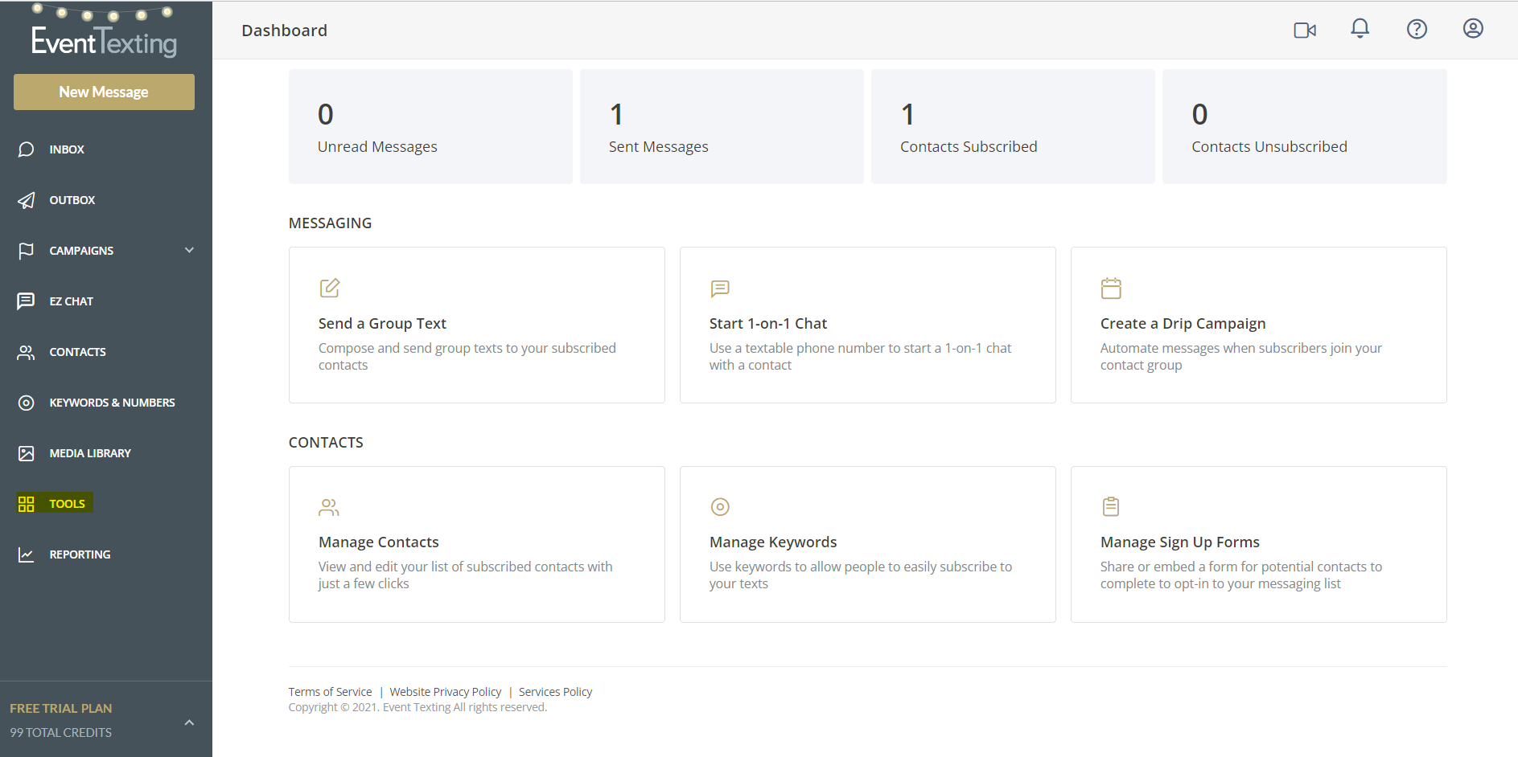Screen dimensions: 1518x757
Task: Open Send a Group Text title
Action: tap(382, 323)
